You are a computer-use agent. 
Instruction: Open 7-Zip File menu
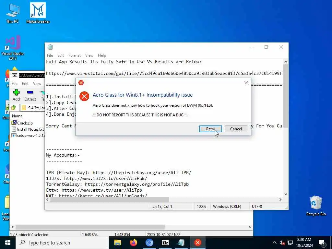pyautogui.click(x=15, y=84)
